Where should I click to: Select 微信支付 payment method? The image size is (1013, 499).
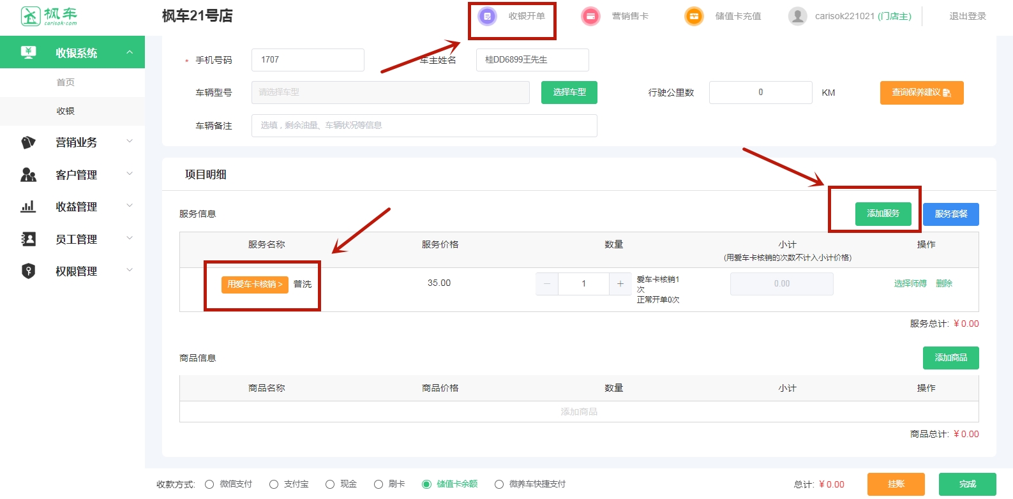tap(209, 484)
